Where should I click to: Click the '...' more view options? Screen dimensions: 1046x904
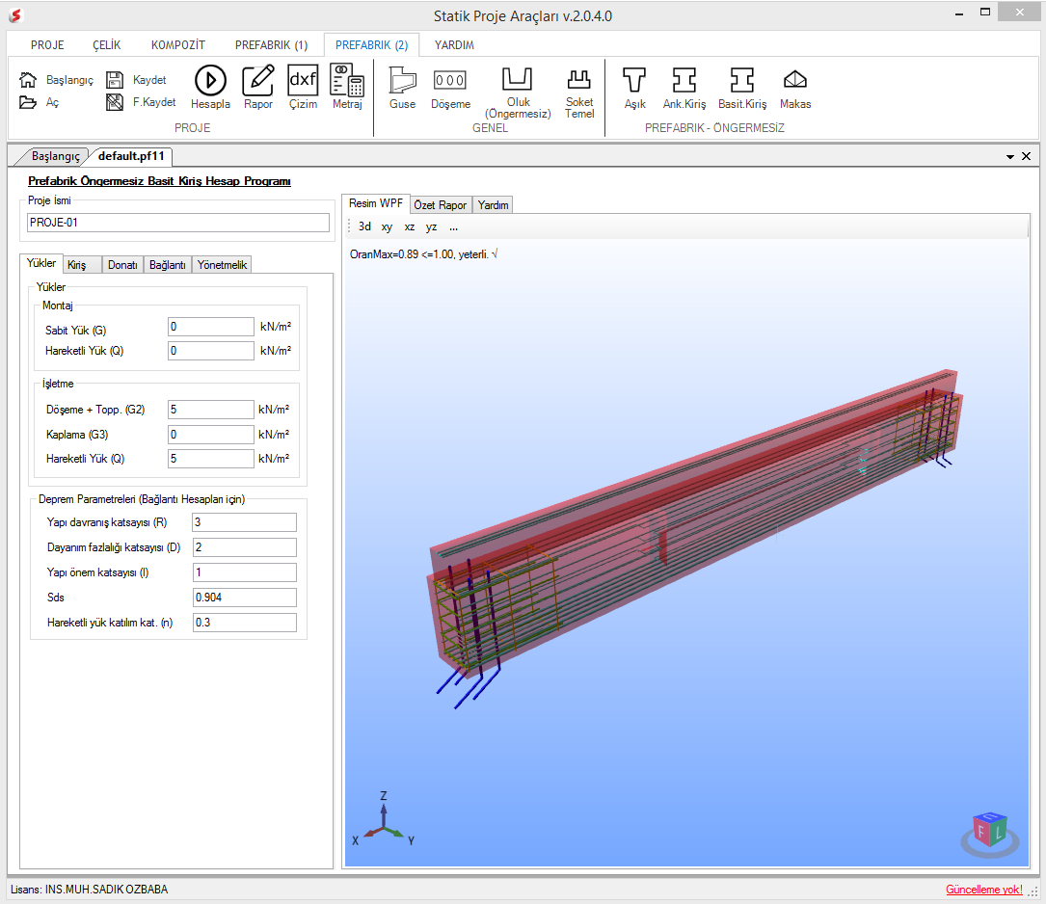click(454, 226)
